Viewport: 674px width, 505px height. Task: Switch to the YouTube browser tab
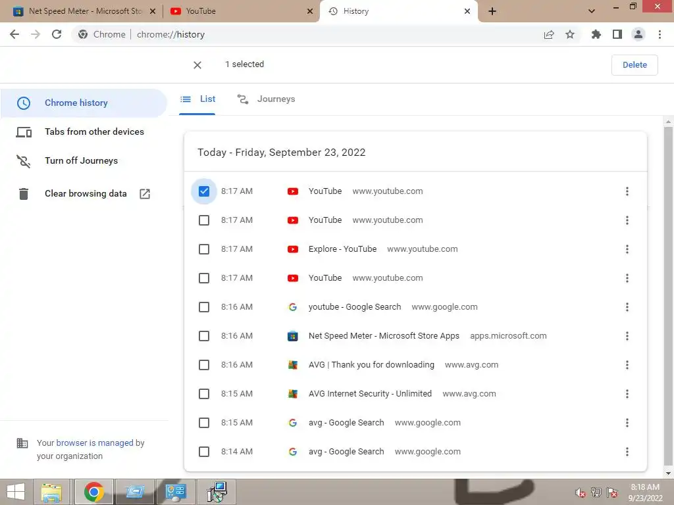(x=241, y=11)
